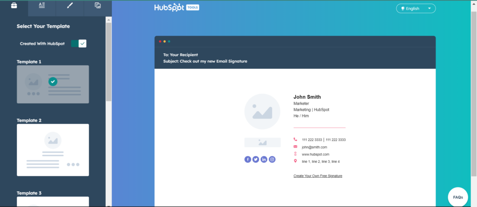Image resolution: width=477 pixels, height=207 pixels.
Task: Open Create Your Own Free Signature link
Action: (318, 176)
